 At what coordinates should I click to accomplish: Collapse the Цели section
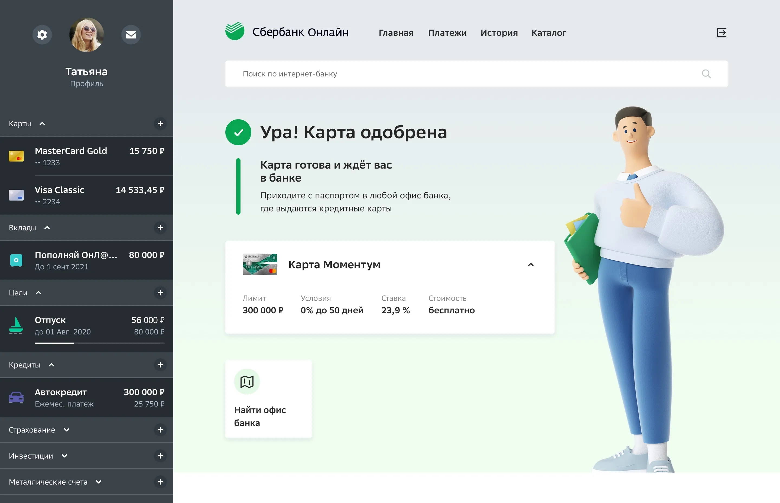click(38, 293)
